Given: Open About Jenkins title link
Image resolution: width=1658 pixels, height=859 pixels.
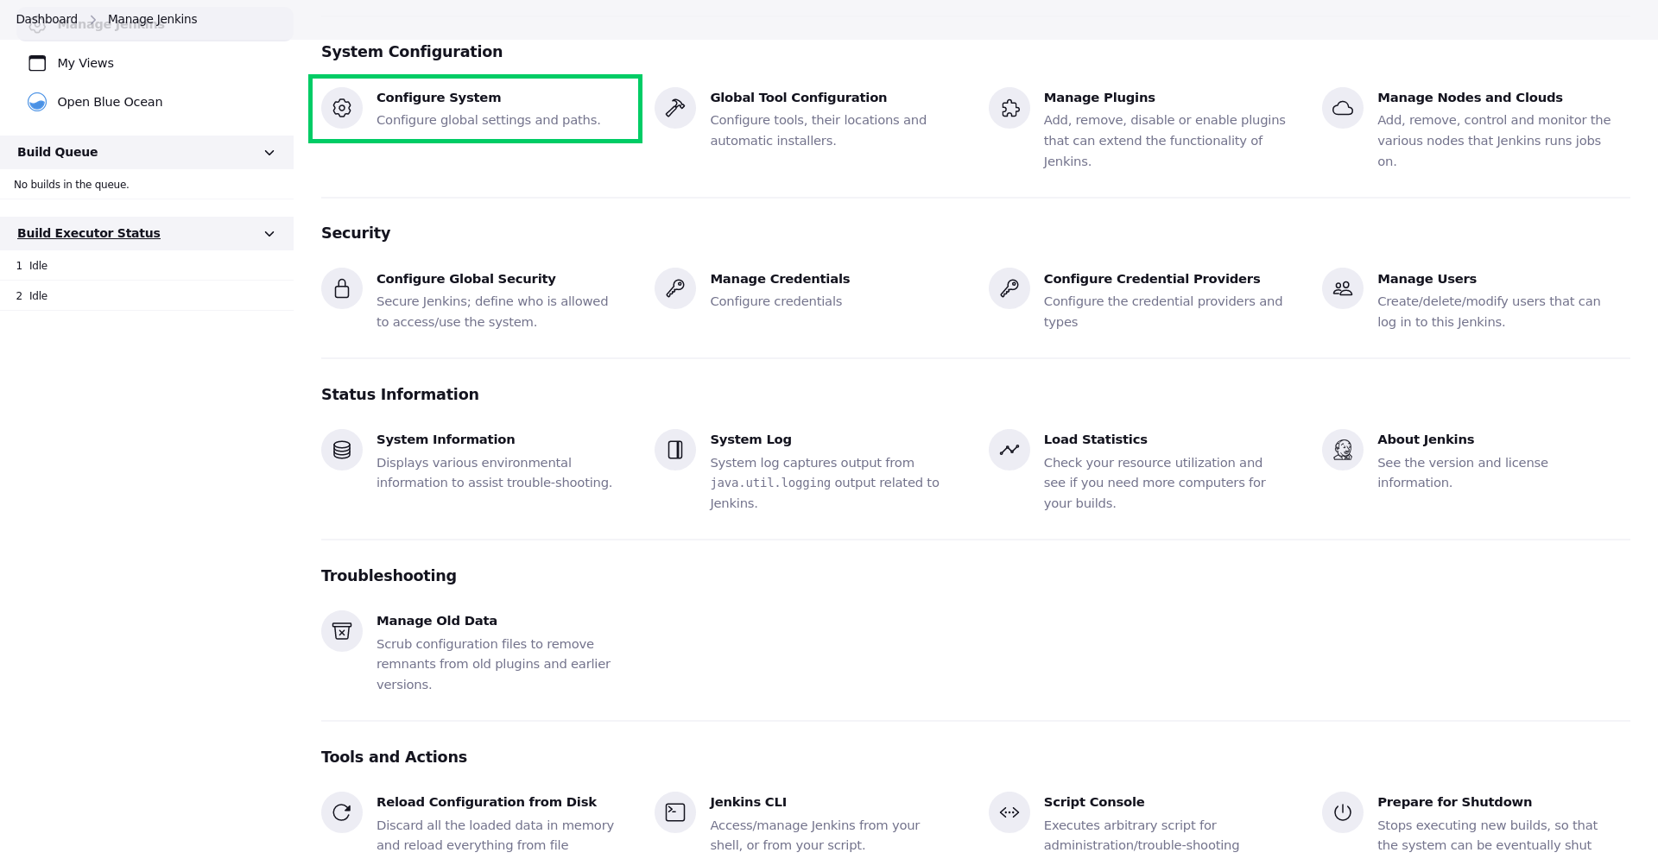Looking at the screenshot, I should [1426, 439].
